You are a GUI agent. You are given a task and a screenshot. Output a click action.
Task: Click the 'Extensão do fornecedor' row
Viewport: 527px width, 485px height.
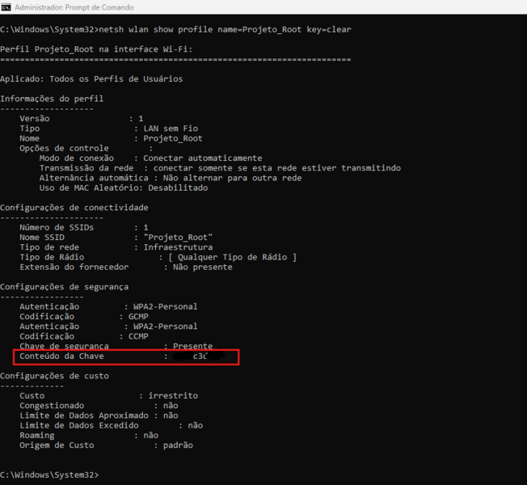coord(126,268)
